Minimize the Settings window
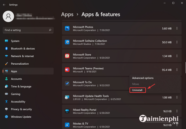The width and height of the screenshot is (186, 129). coord(164,3)
